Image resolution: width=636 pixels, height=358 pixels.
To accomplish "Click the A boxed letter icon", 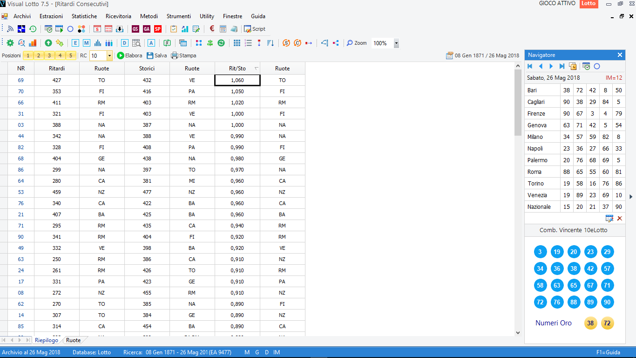I will click(151, 43).
